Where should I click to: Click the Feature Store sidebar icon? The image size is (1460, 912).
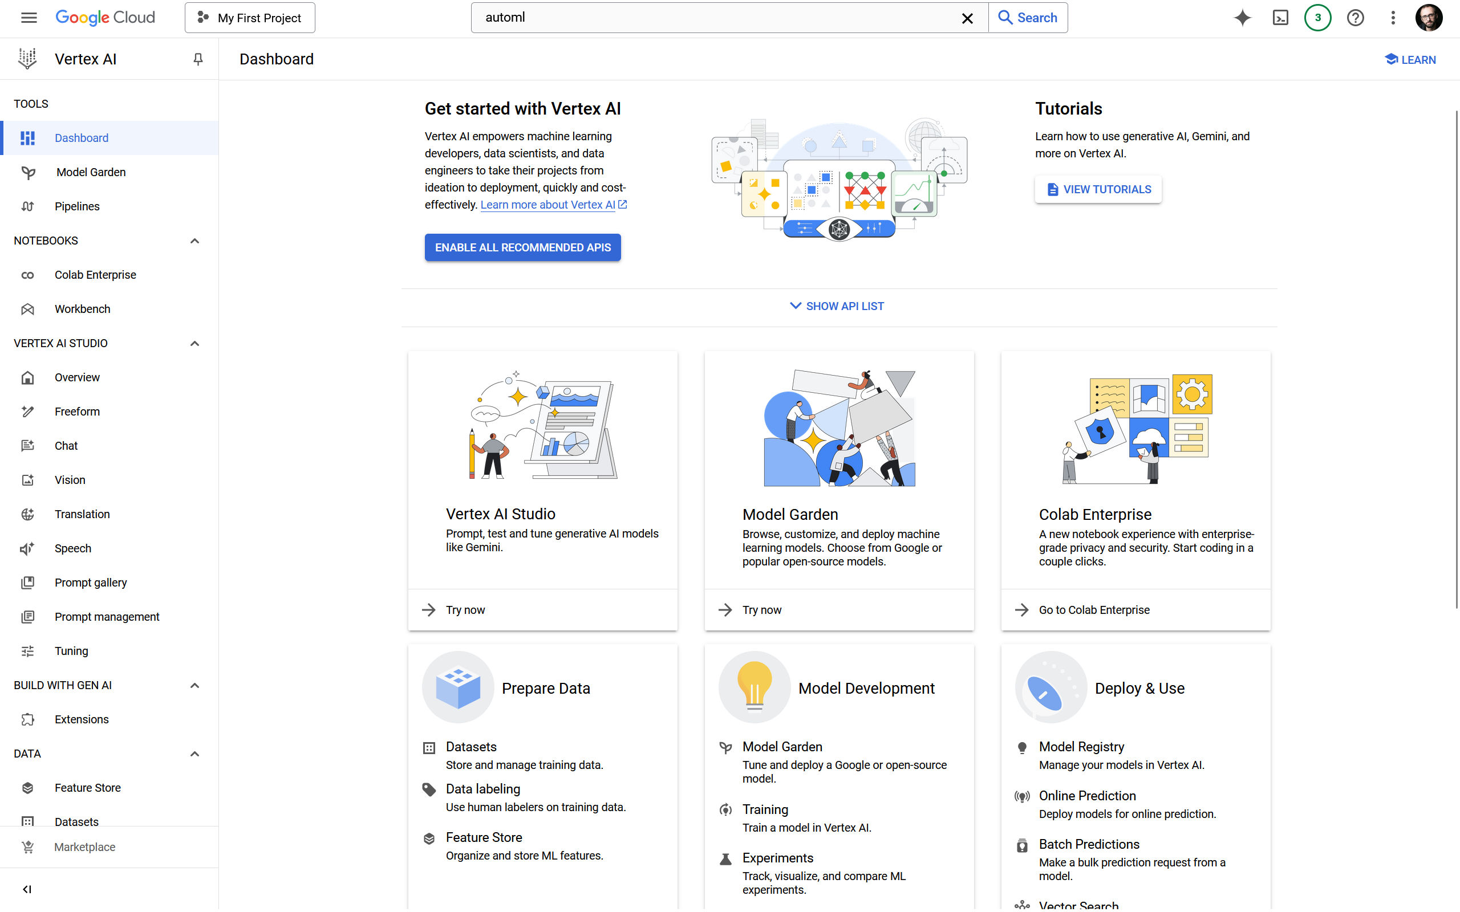[x=28, y=788]
